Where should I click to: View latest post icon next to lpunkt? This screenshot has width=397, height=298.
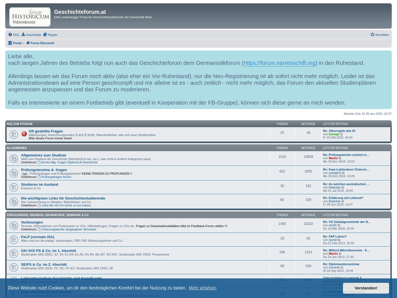tap(339, 240)
